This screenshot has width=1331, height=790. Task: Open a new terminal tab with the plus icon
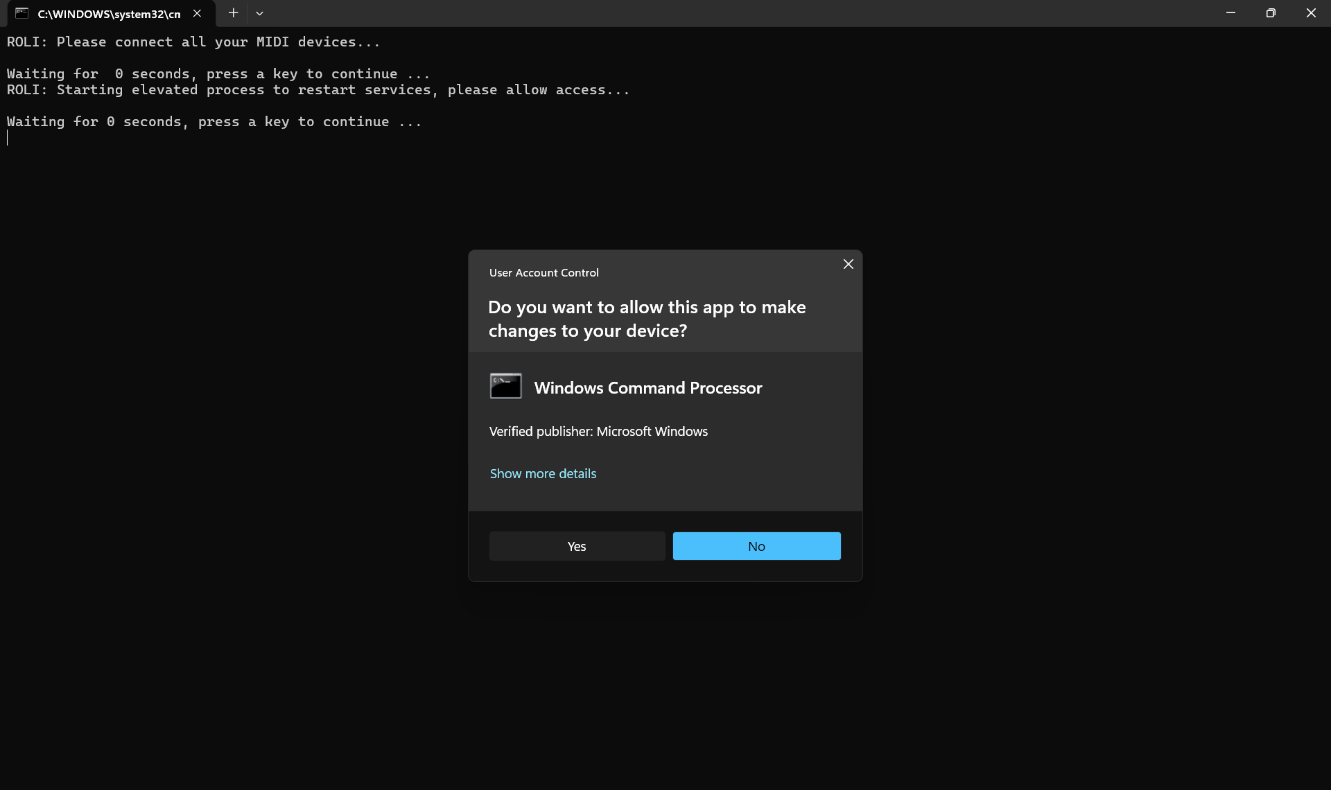coord(233,13)
